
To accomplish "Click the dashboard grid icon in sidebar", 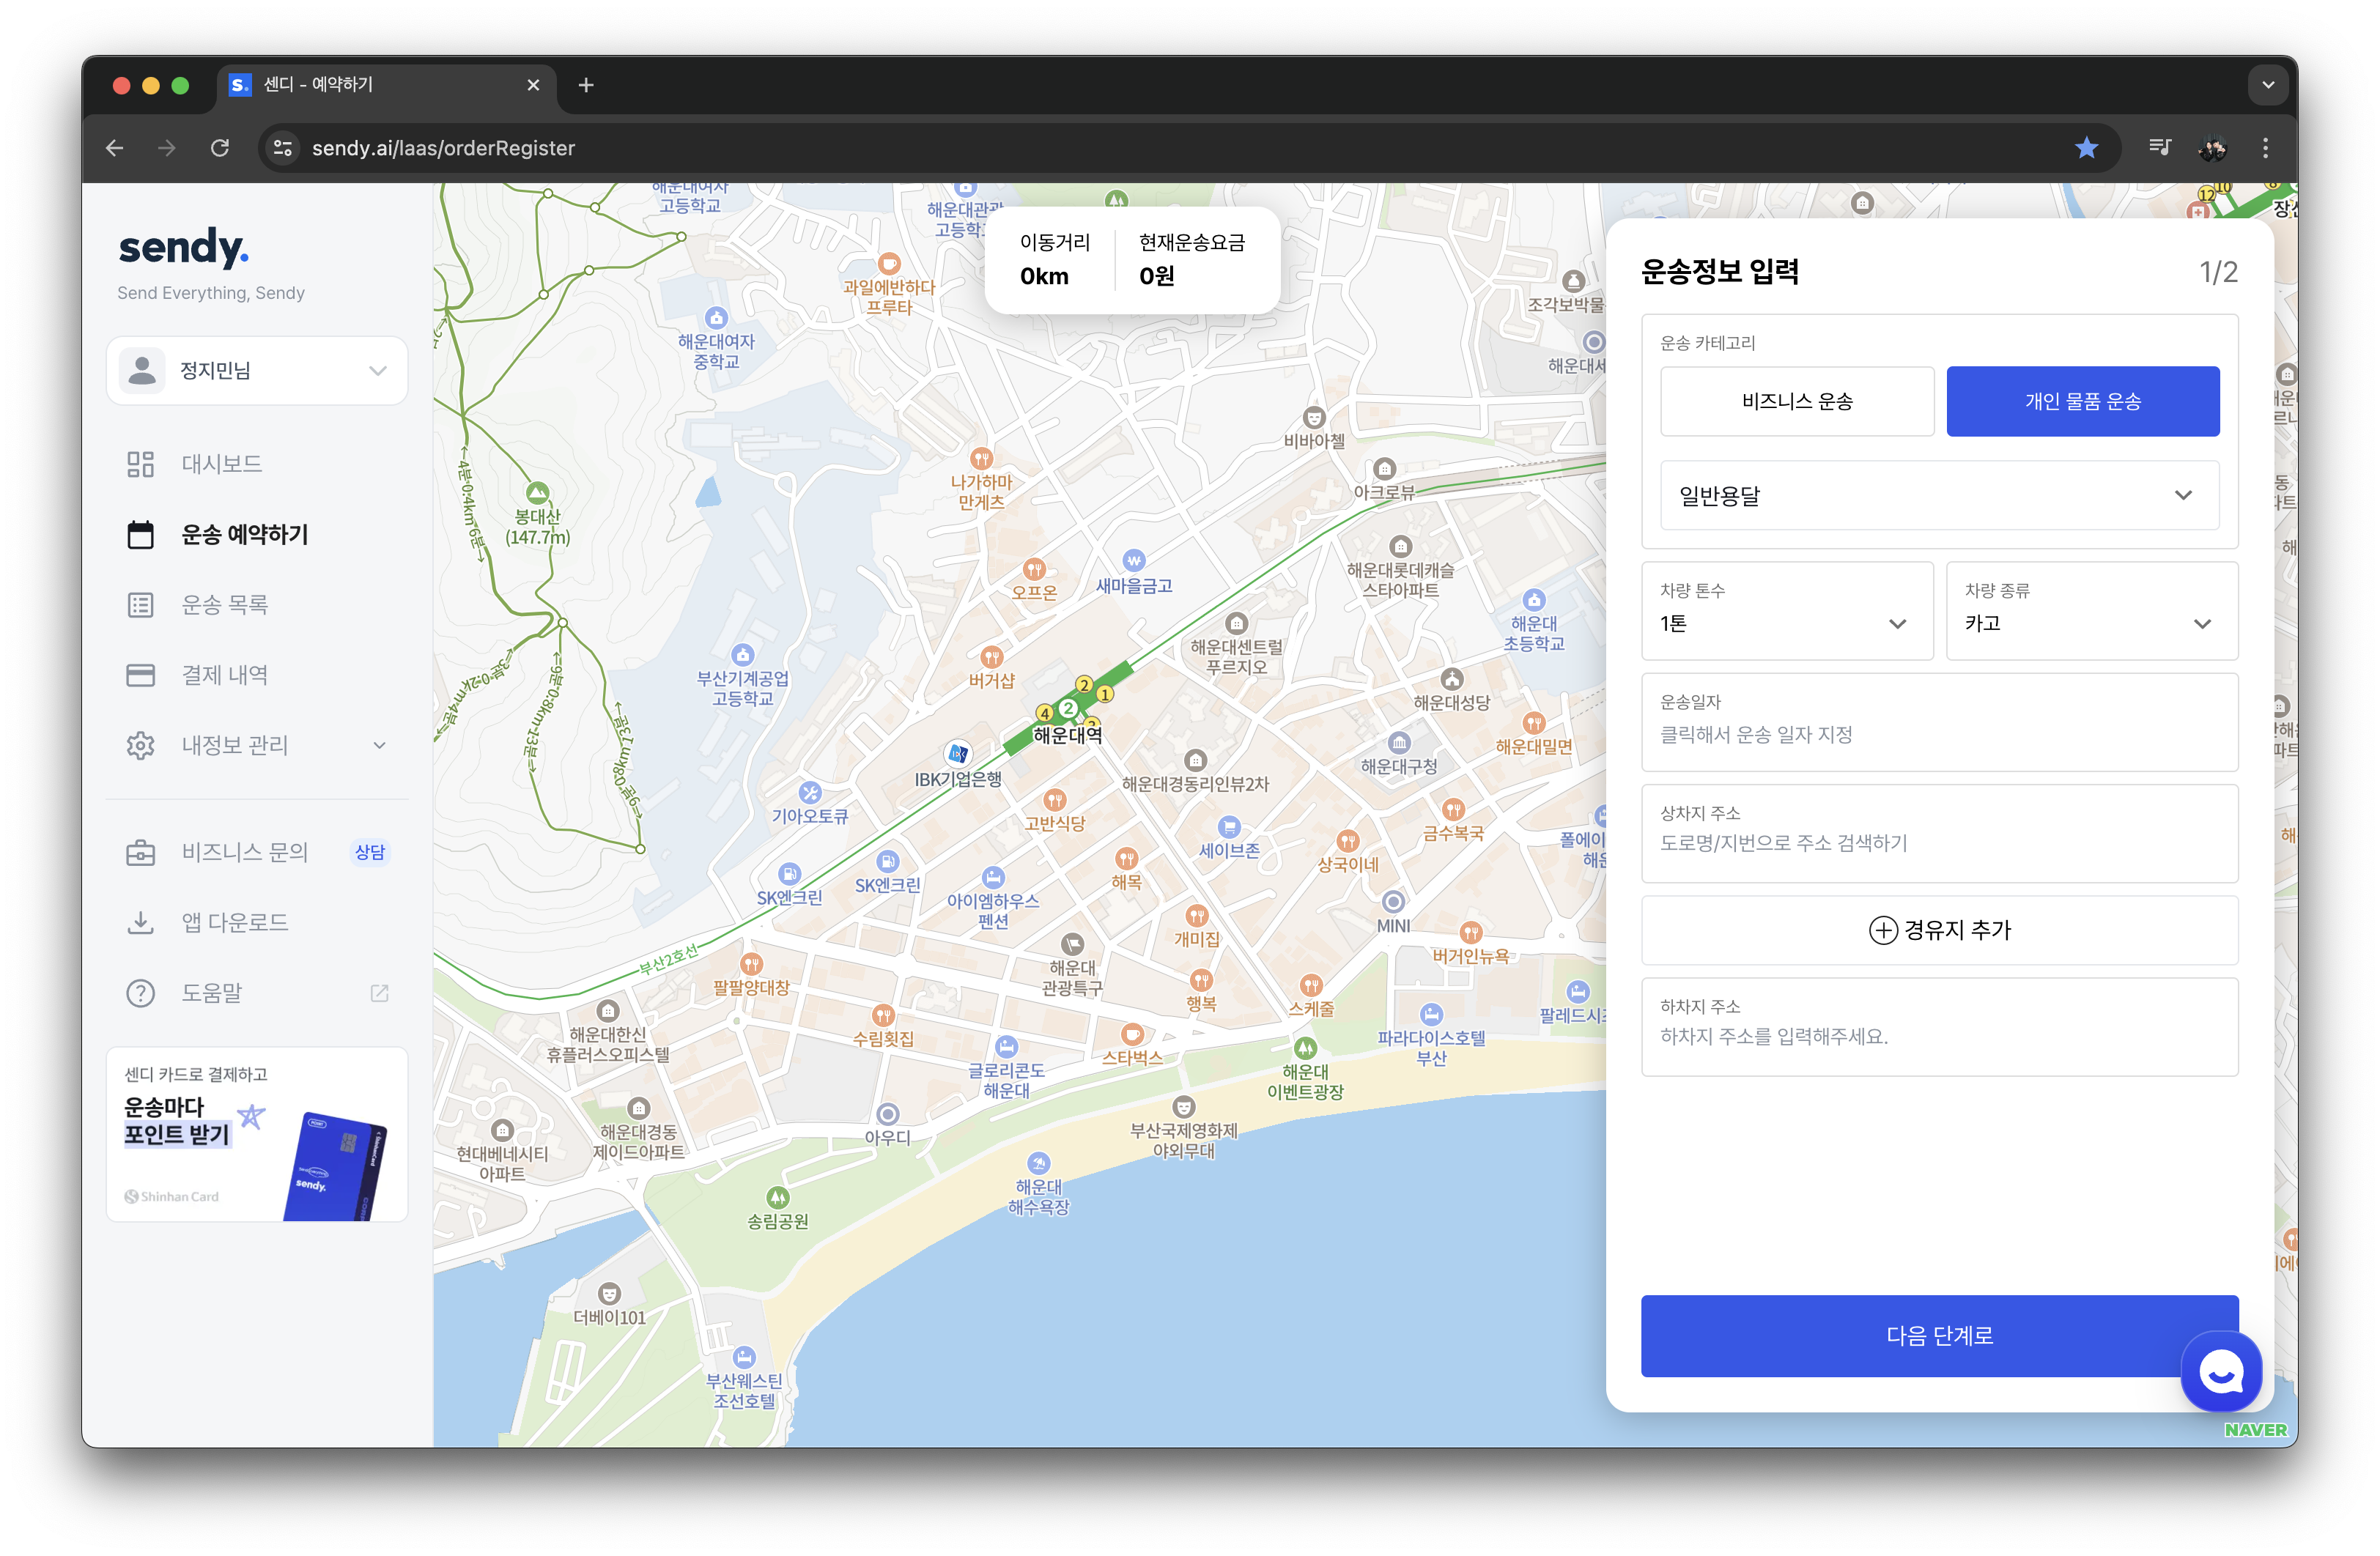I will [140, 464].
